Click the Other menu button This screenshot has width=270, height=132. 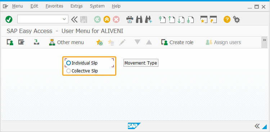tap(67, 42)
